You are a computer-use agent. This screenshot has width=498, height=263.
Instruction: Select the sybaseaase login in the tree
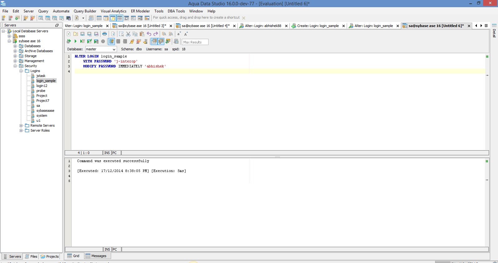pyautogui.click(x=45, y=111)
